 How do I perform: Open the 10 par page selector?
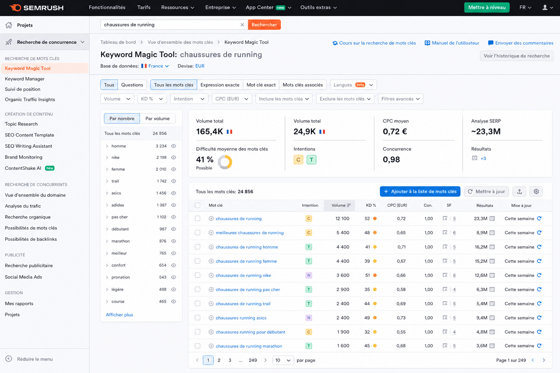[283, 360]
